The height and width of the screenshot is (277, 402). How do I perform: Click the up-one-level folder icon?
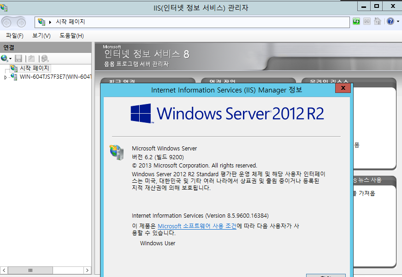click(x=31, y=58)
